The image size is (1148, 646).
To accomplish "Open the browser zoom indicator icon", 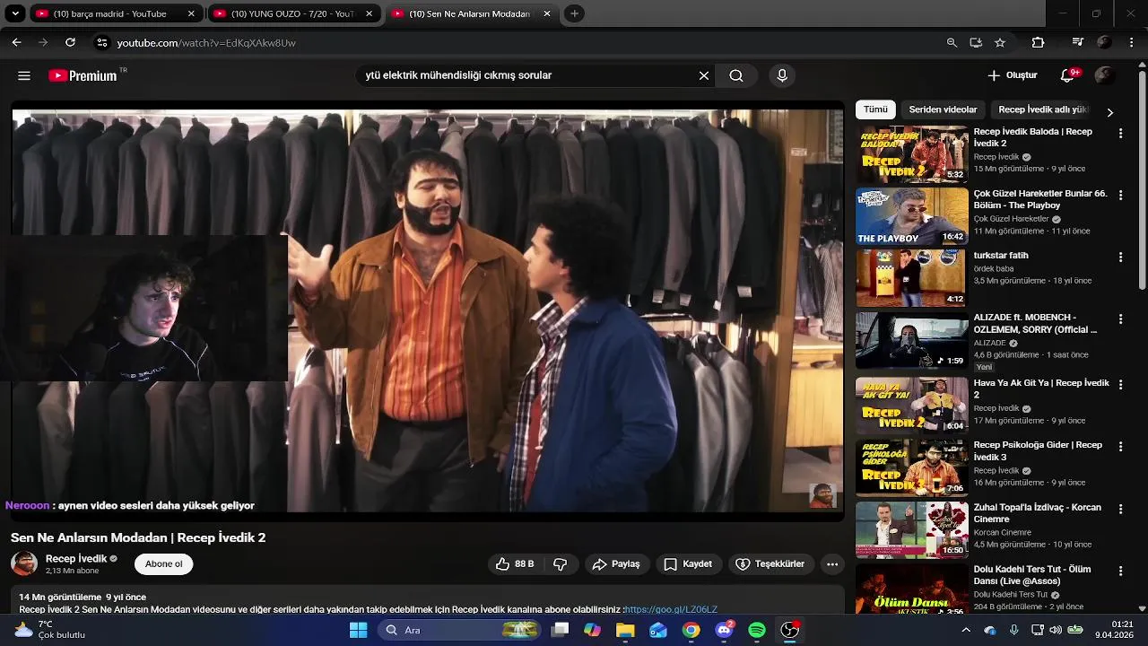I will click(x=952, y=42).
